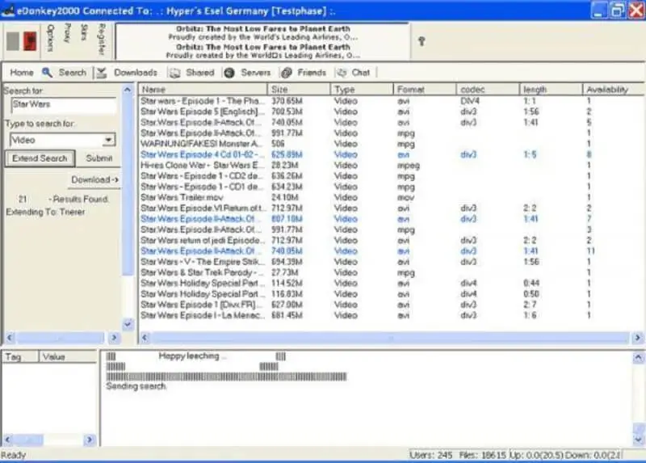Viewport: 646px width, 463px height.
Task: Click the 'Star Wars' search input field
Action: [x=63, y=105]
